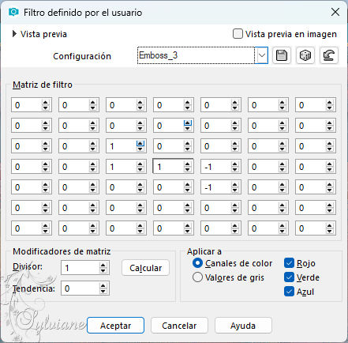Uncheck the Azul channel checkbox
This screenshot has width=348, height=343.
tap(289, 292)
